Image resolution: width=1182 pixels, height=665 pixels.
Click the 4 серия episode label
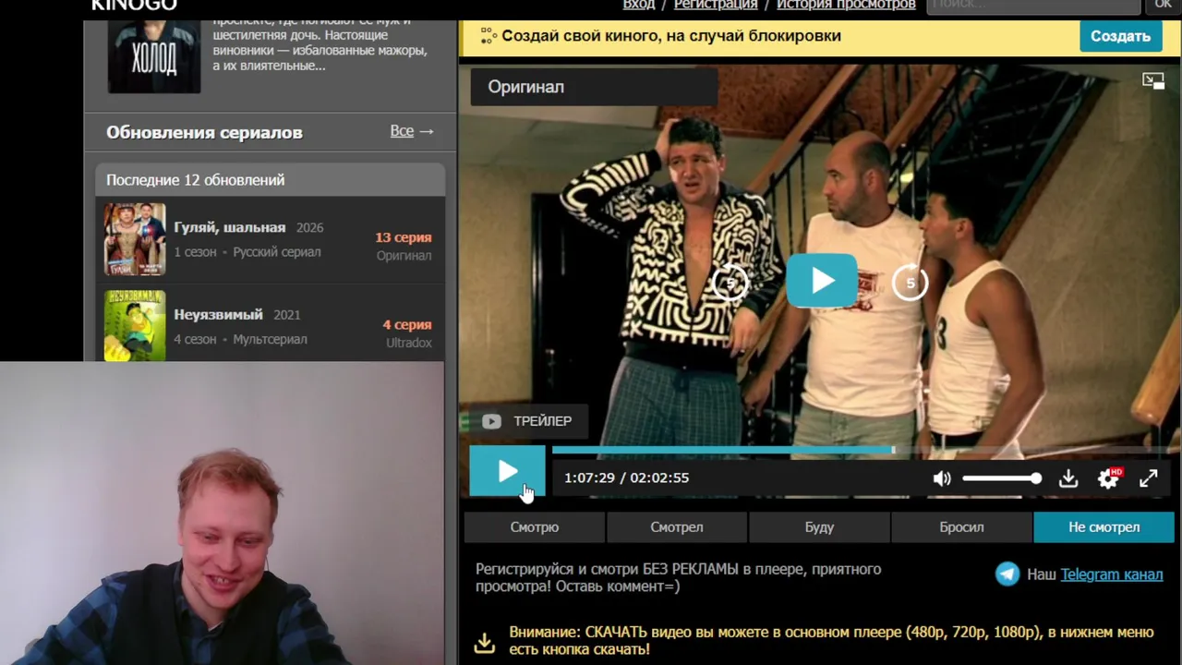[x=407, y=325]
